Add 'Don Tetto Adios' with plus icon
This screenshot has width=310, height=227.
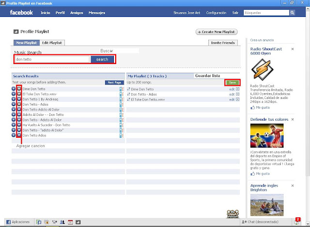[x=19, y=135]
